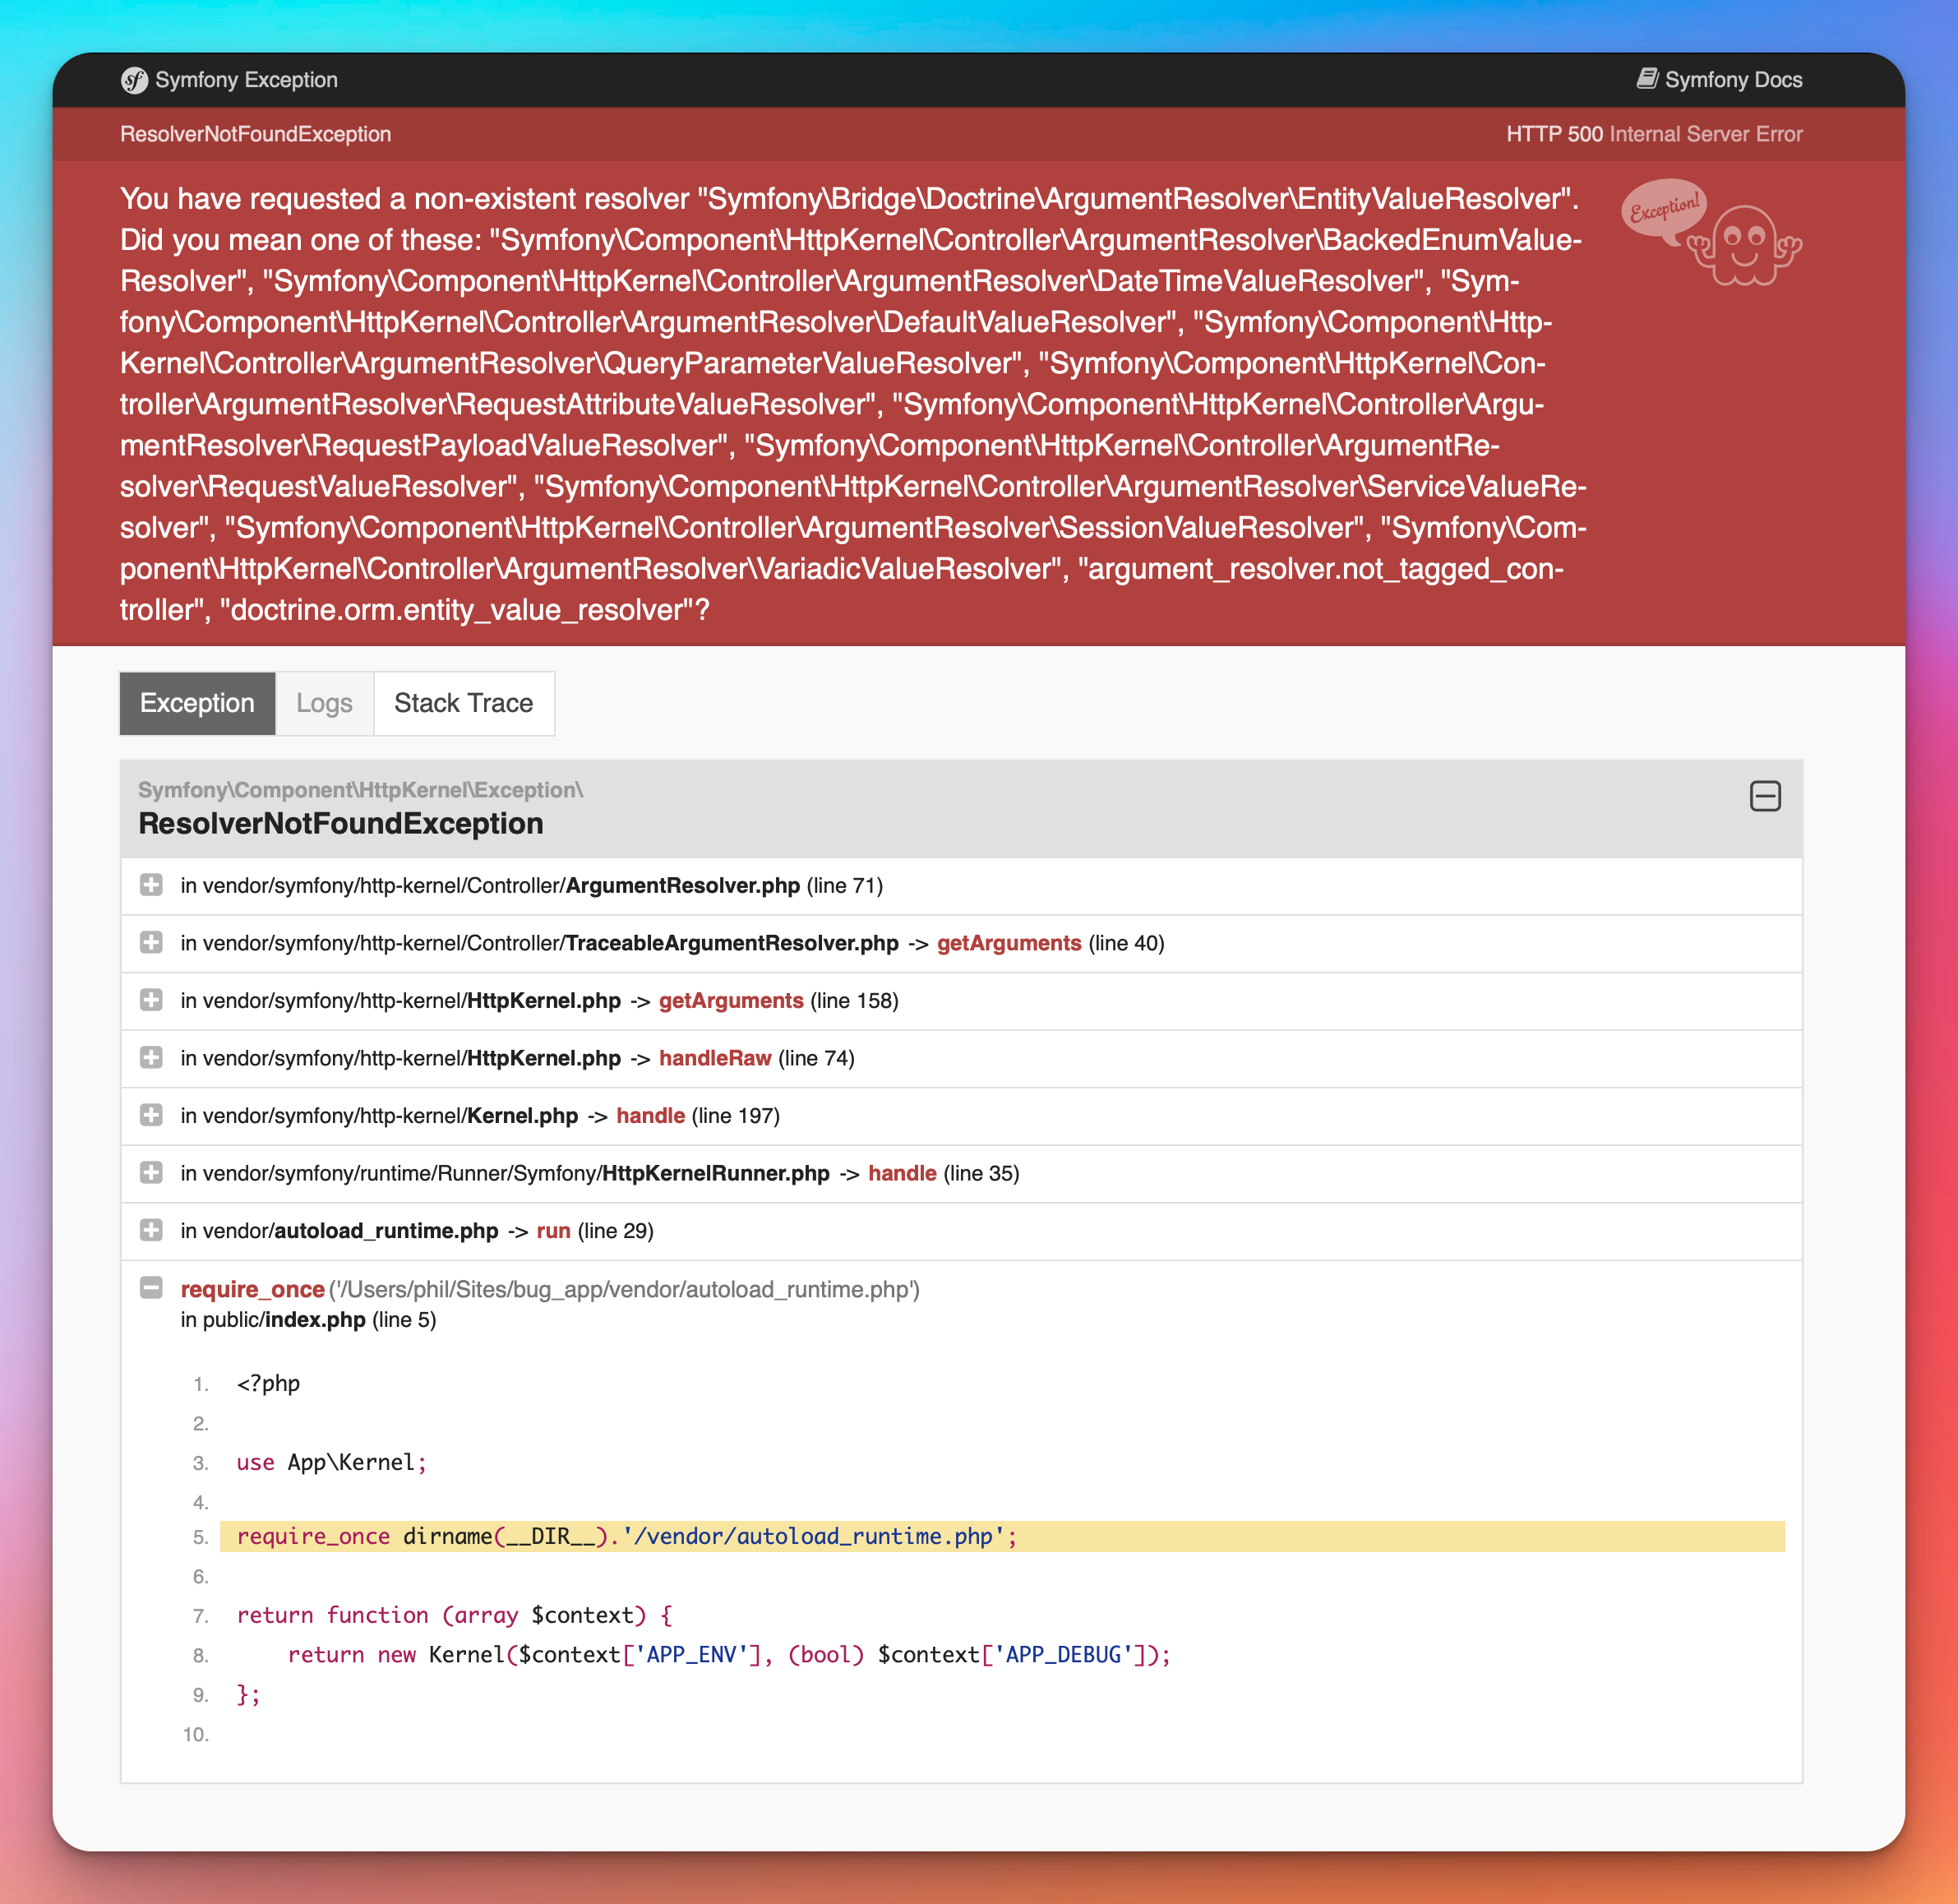Expand the HttpKernel.php getArguments line 158 trace
The height and width of the screenshot is (1904, 1958).
click(151, 1000)
